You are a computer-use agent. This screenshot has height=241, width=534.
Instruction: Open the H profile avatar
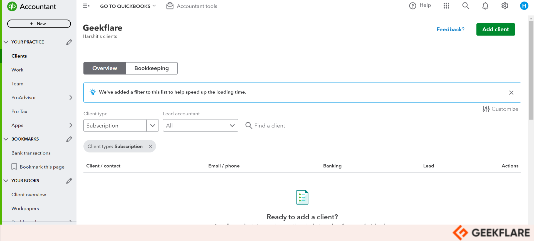tap(524, 6)
